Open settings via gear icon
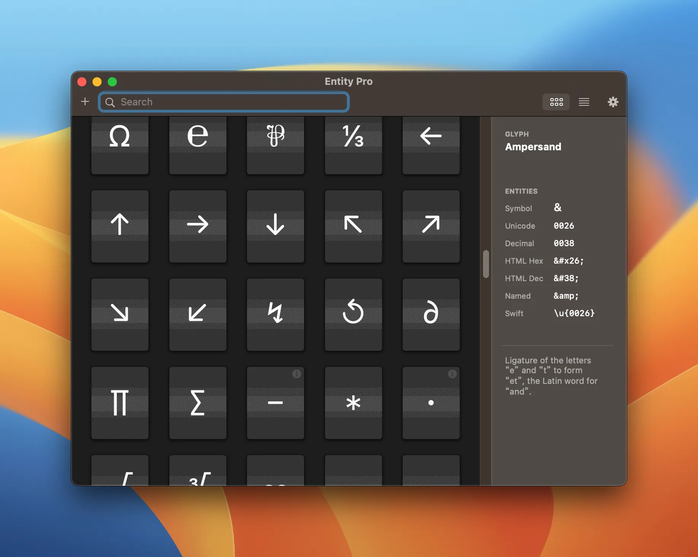The image size is (698, 557). pos(613,102)
